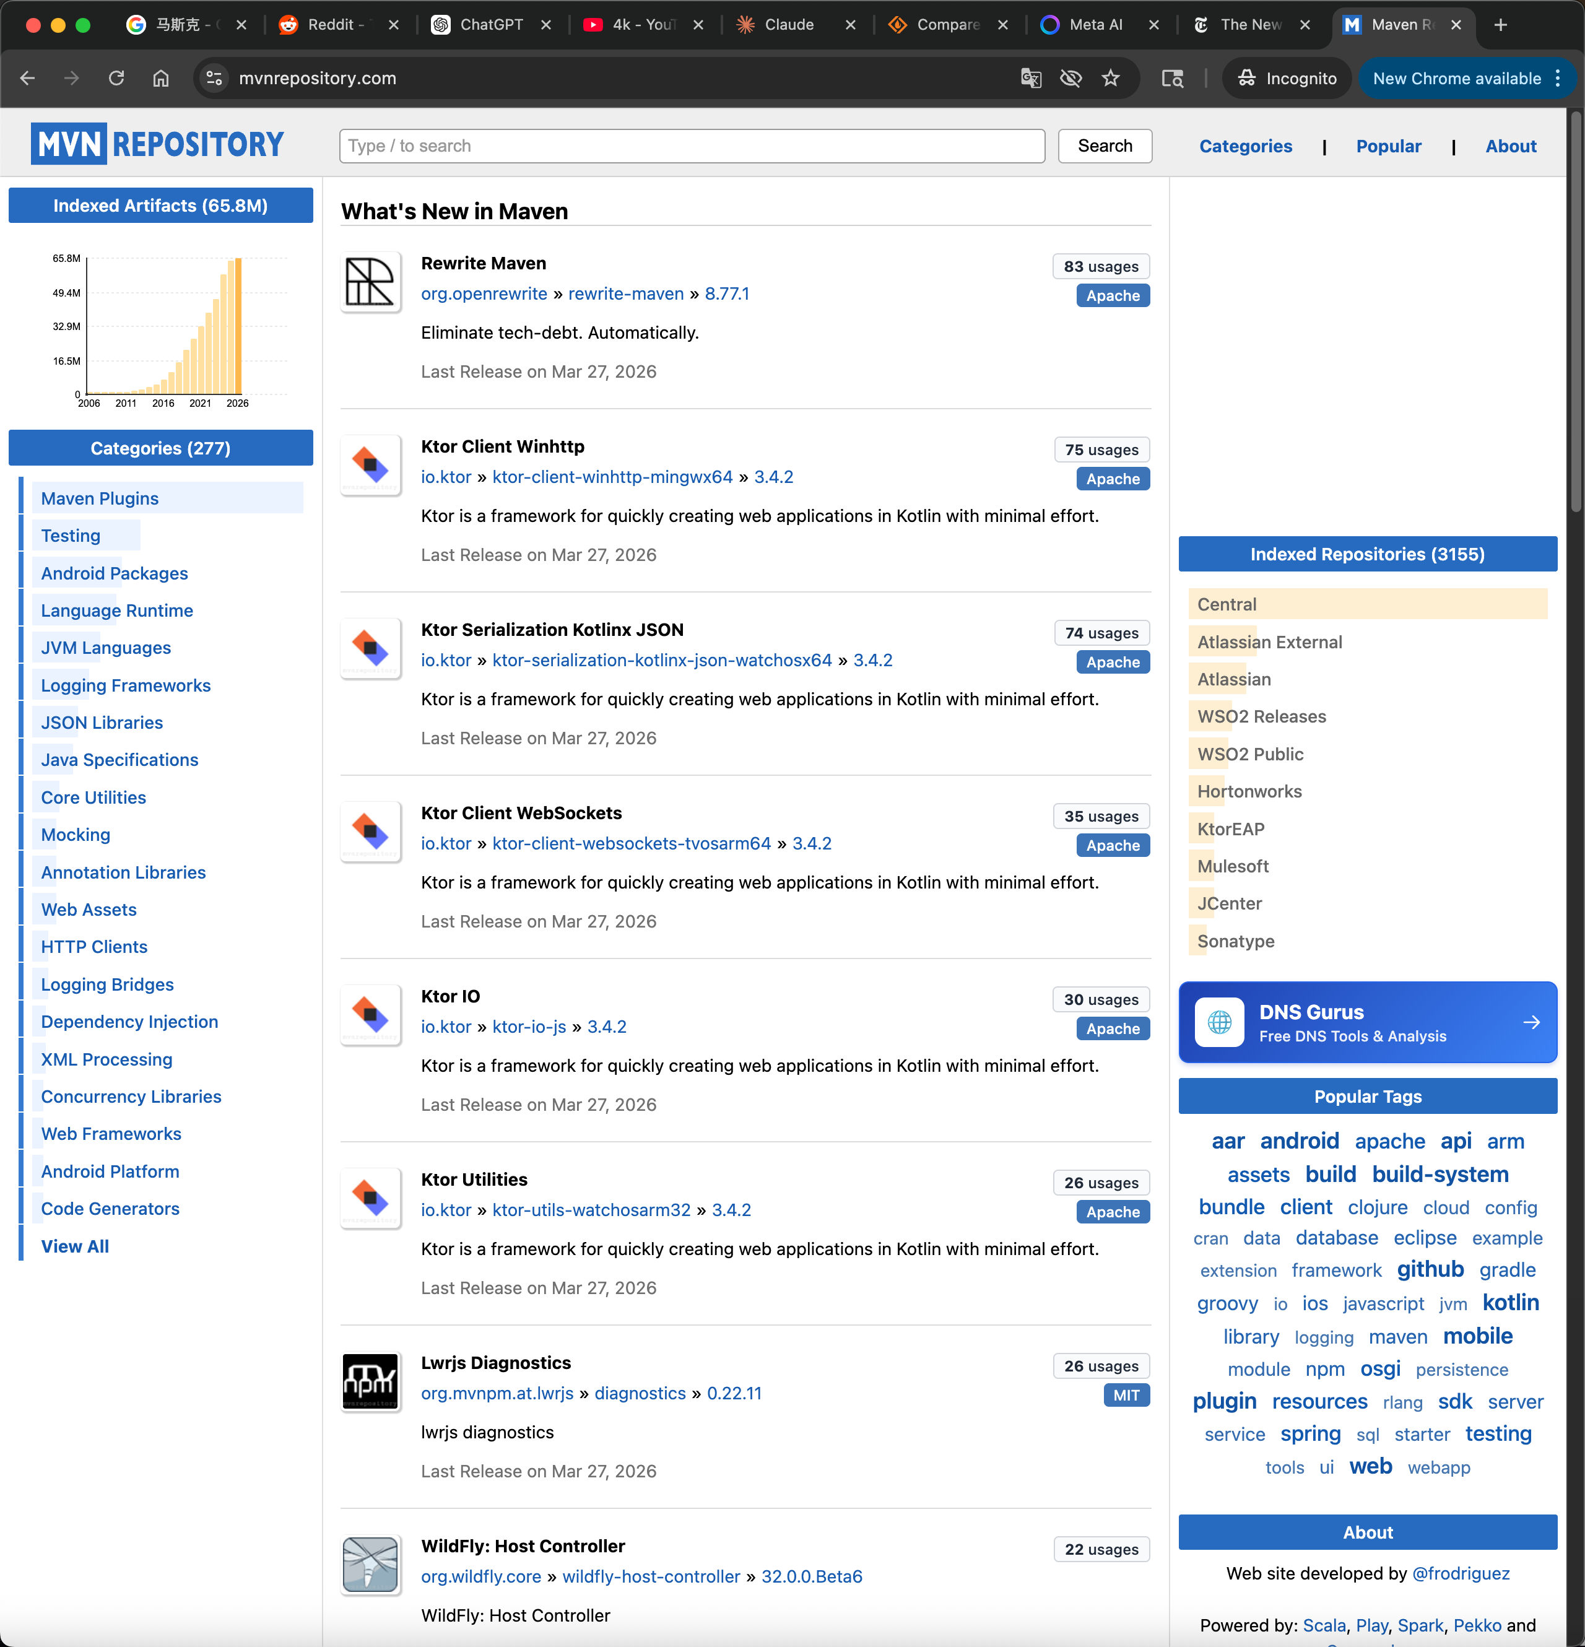
Task: Open the WildFly Host Controller thumbnail
Action: [x=370, y=1564]
